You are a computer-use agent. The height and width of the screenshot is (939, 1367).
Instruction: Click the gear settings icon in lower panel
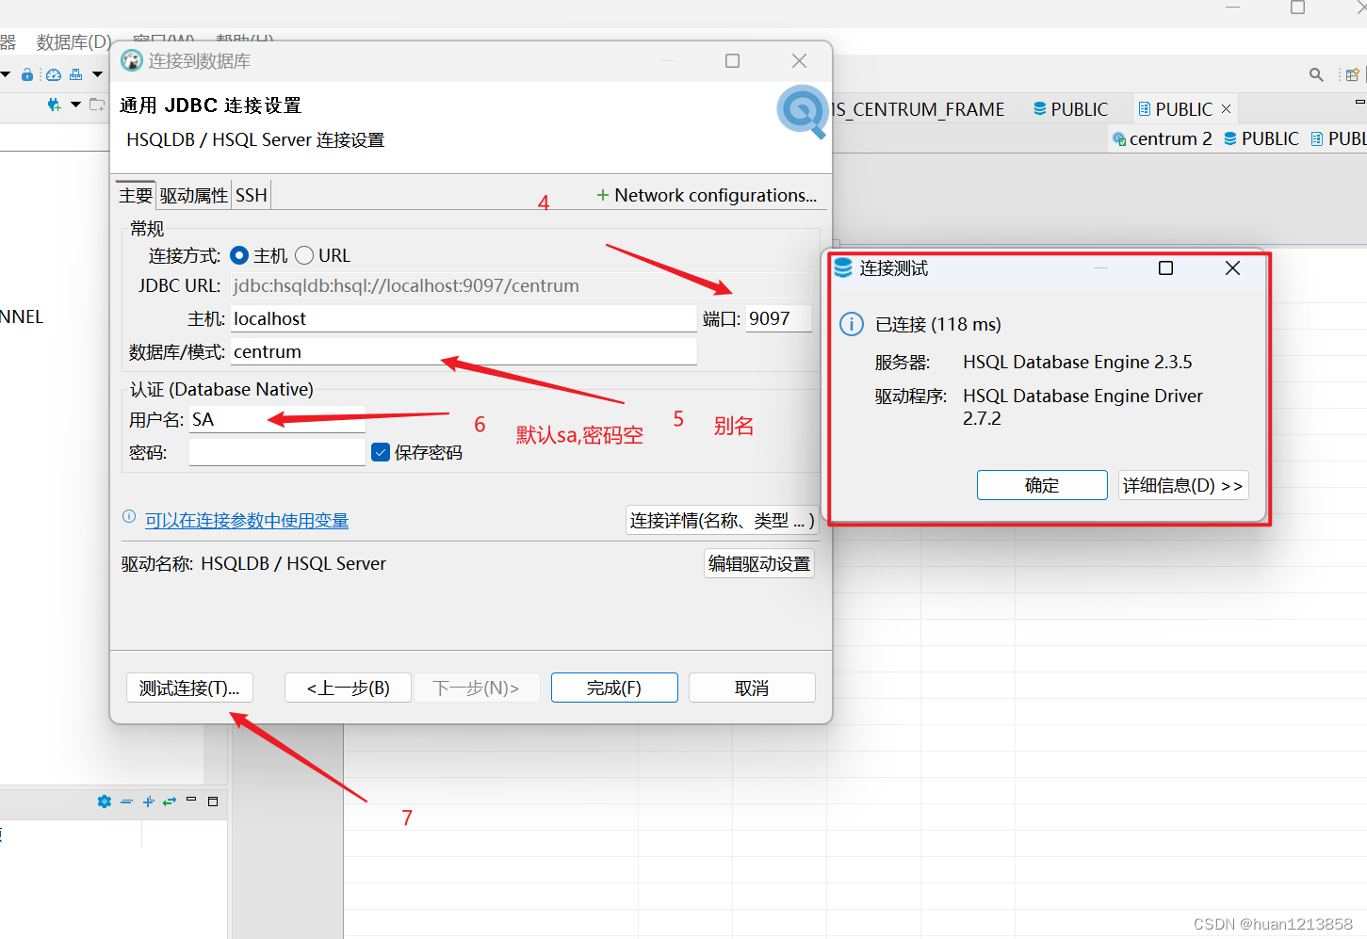point(105,801)
